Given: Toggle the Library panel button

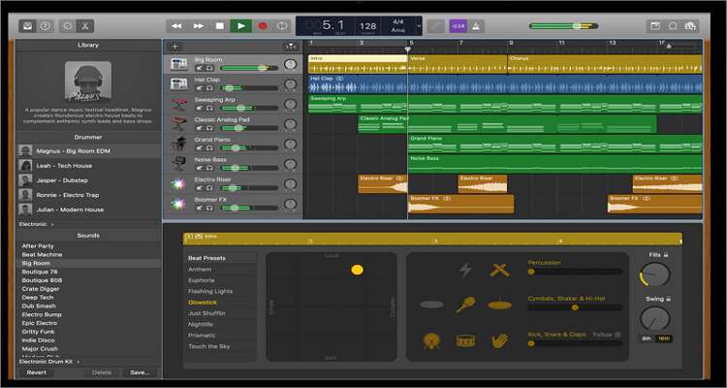Looking at the screenshot, I should [27, 26].
